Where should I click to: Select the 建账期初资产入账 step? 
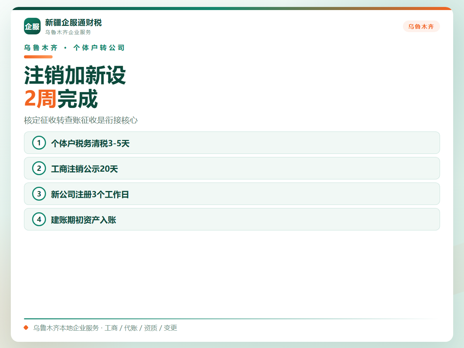[232, 219]
